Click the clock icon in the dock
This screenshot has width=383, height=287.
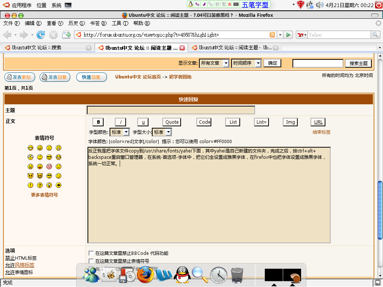coord(218,275)
